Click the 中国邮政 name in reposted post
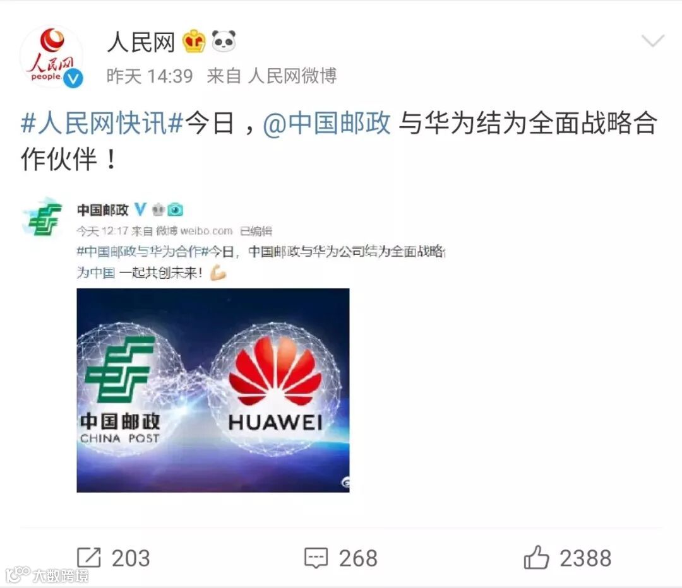This screenshot has height=588, width=682. click(103, 210)
